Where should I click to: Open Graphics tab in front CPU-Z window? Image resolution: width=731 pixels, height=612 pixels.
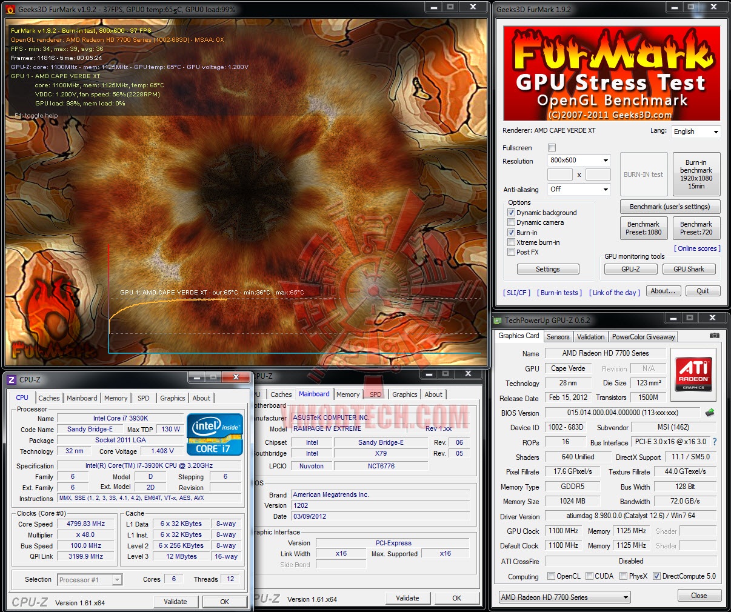[173, 398]
